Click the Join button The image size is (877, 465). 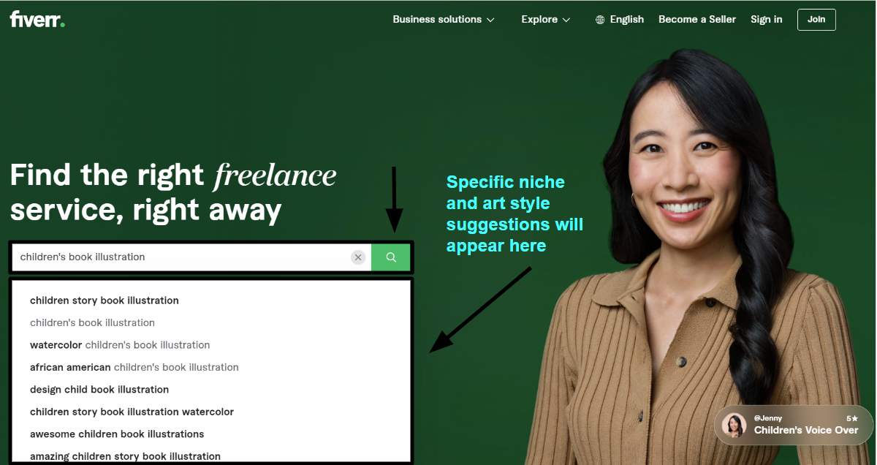[816, 20]
